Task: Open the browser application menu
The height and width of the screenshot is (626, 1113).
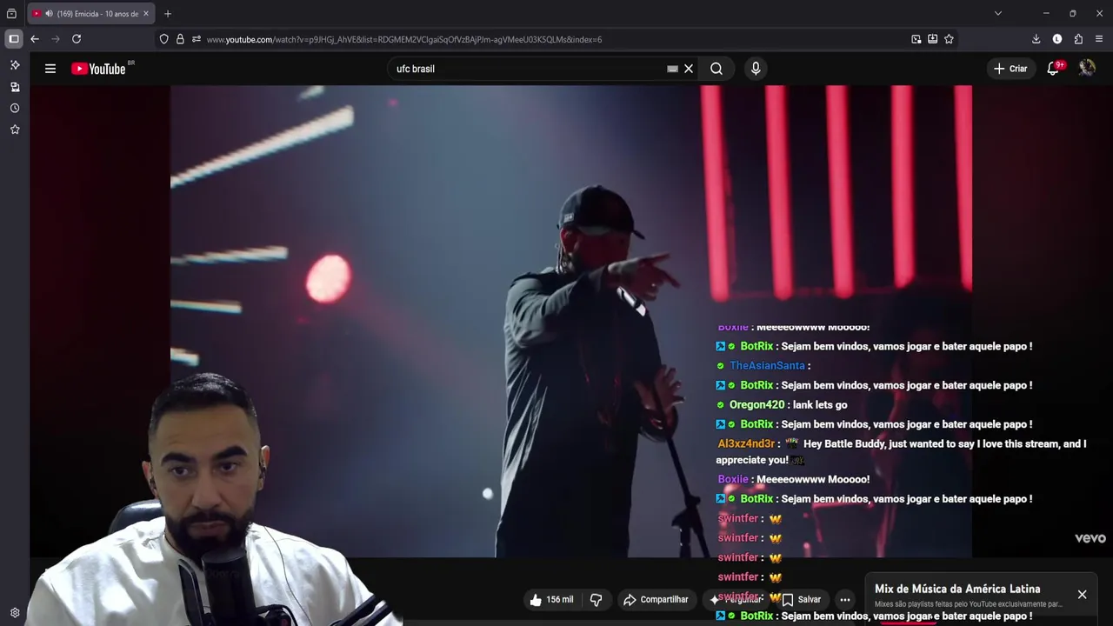Action: point(1099,39)
